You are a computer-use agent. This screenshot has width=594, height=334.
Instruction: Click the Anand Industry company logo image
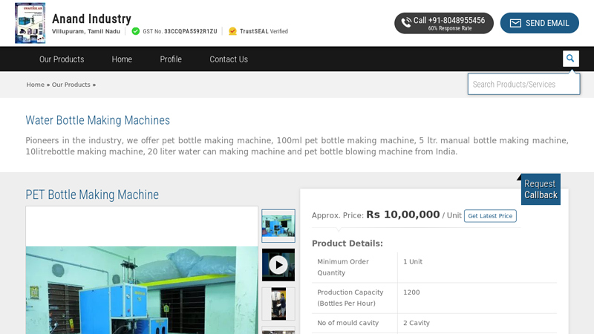30,23
